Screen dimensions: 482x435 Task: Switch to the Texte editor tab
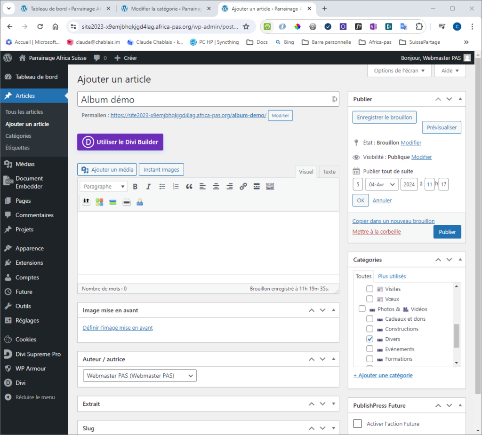329,172
